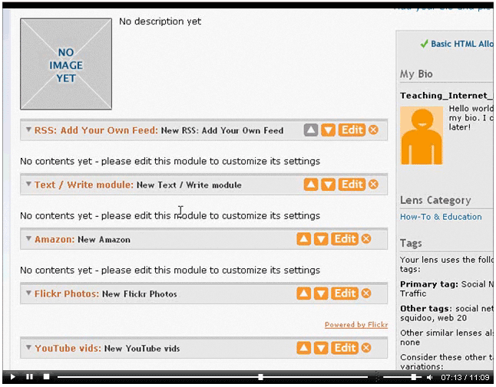Stop the video playback
The height and width of the screenshot is (387, 496).
click(47, 377)
